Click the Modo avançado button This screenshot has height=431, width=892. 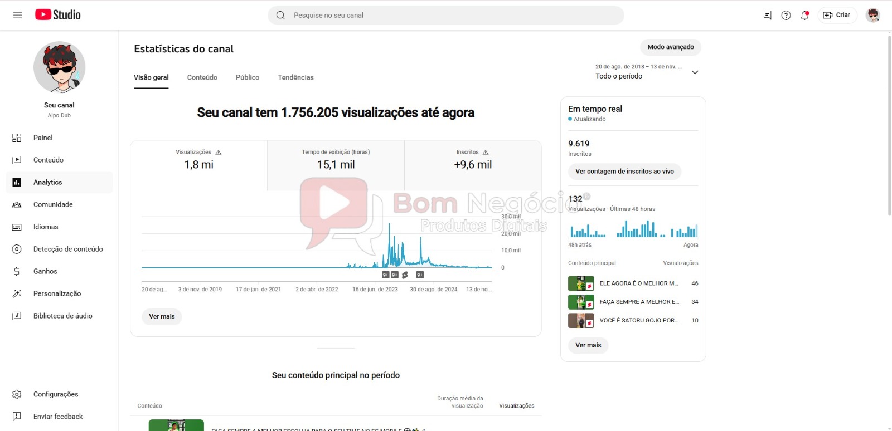coord(670,47)
